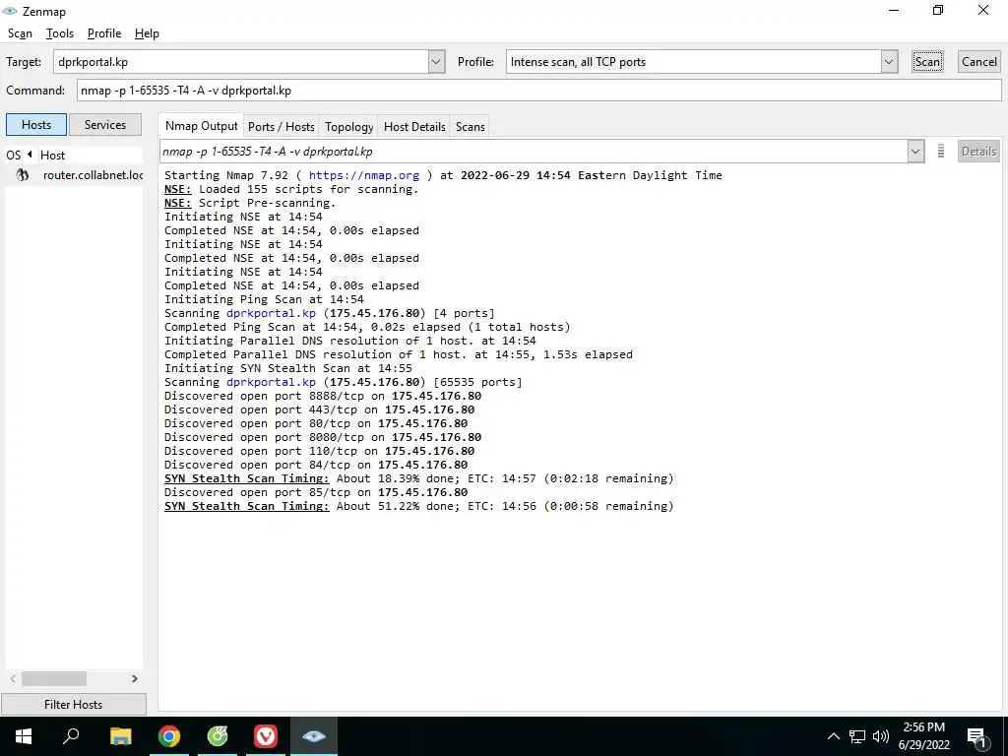Click the Linux penguin OS icon

pyautogui.click(x=23, y=175)
